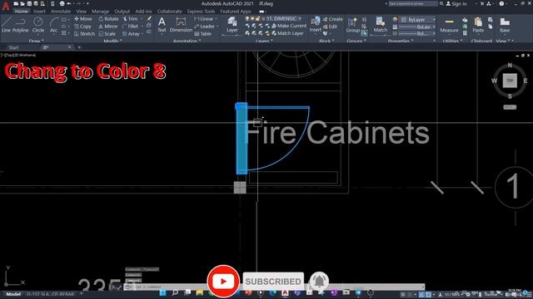Click the Sign In button
Image resolution: width=533 pixels, height=299 pixels.
pyautogui.click(x=456, y=3)
